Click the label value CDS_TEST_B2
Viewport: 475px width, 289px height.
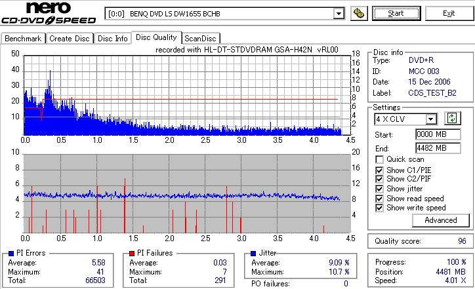pyautogui.click(x=432, y=93)
